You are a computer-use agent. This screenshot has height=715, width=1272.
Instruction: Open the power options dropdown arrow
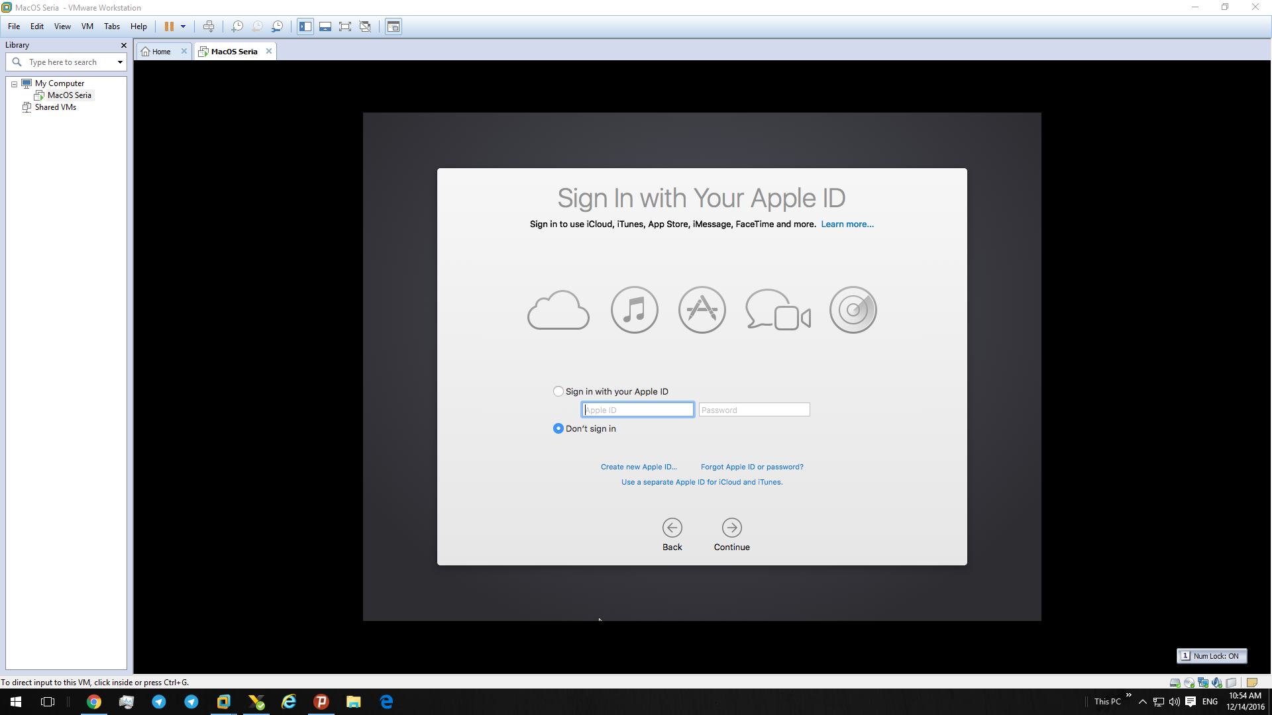tap(184, 26)
